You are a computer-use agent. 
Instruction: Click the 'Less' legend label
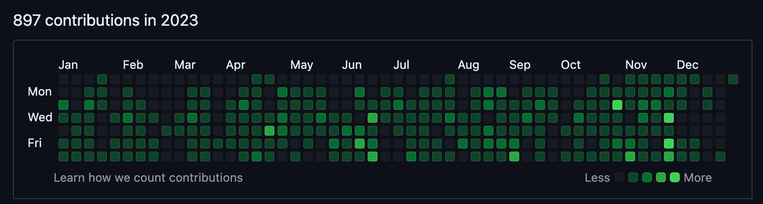point(597,178)
